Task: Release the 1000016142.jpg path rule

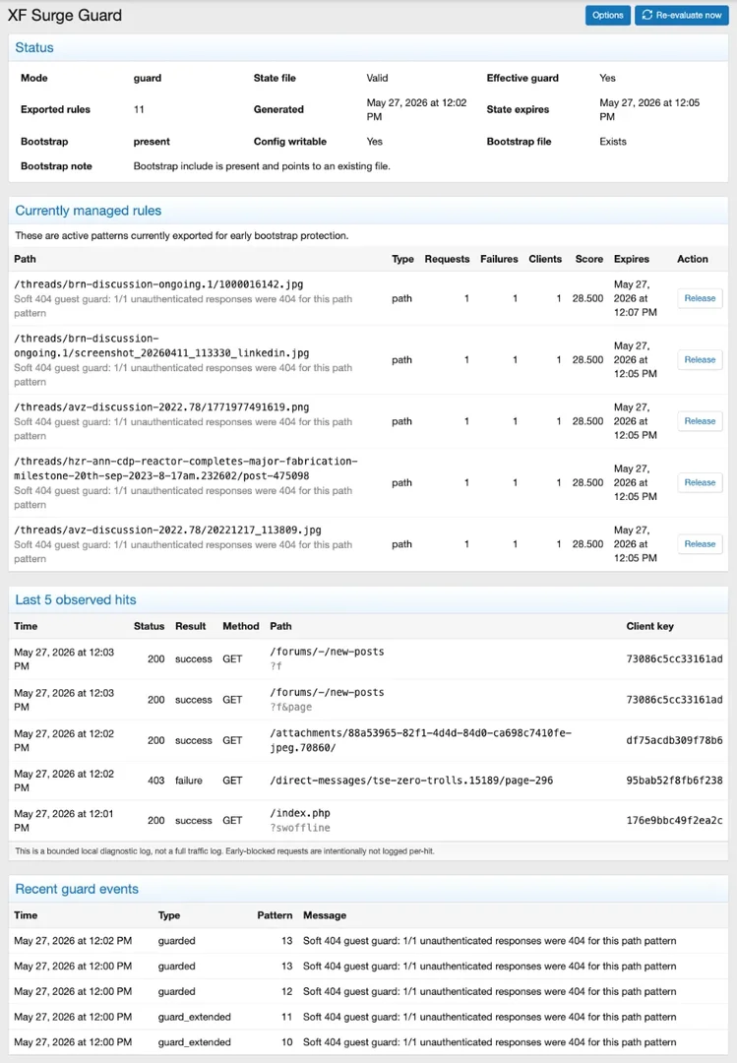Action: click(x=700, y=298)
